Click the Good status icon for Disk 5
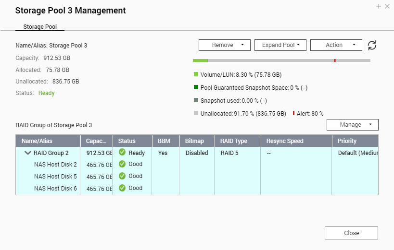The height and width of the screenshot is (250, 394). pos(122,176)
